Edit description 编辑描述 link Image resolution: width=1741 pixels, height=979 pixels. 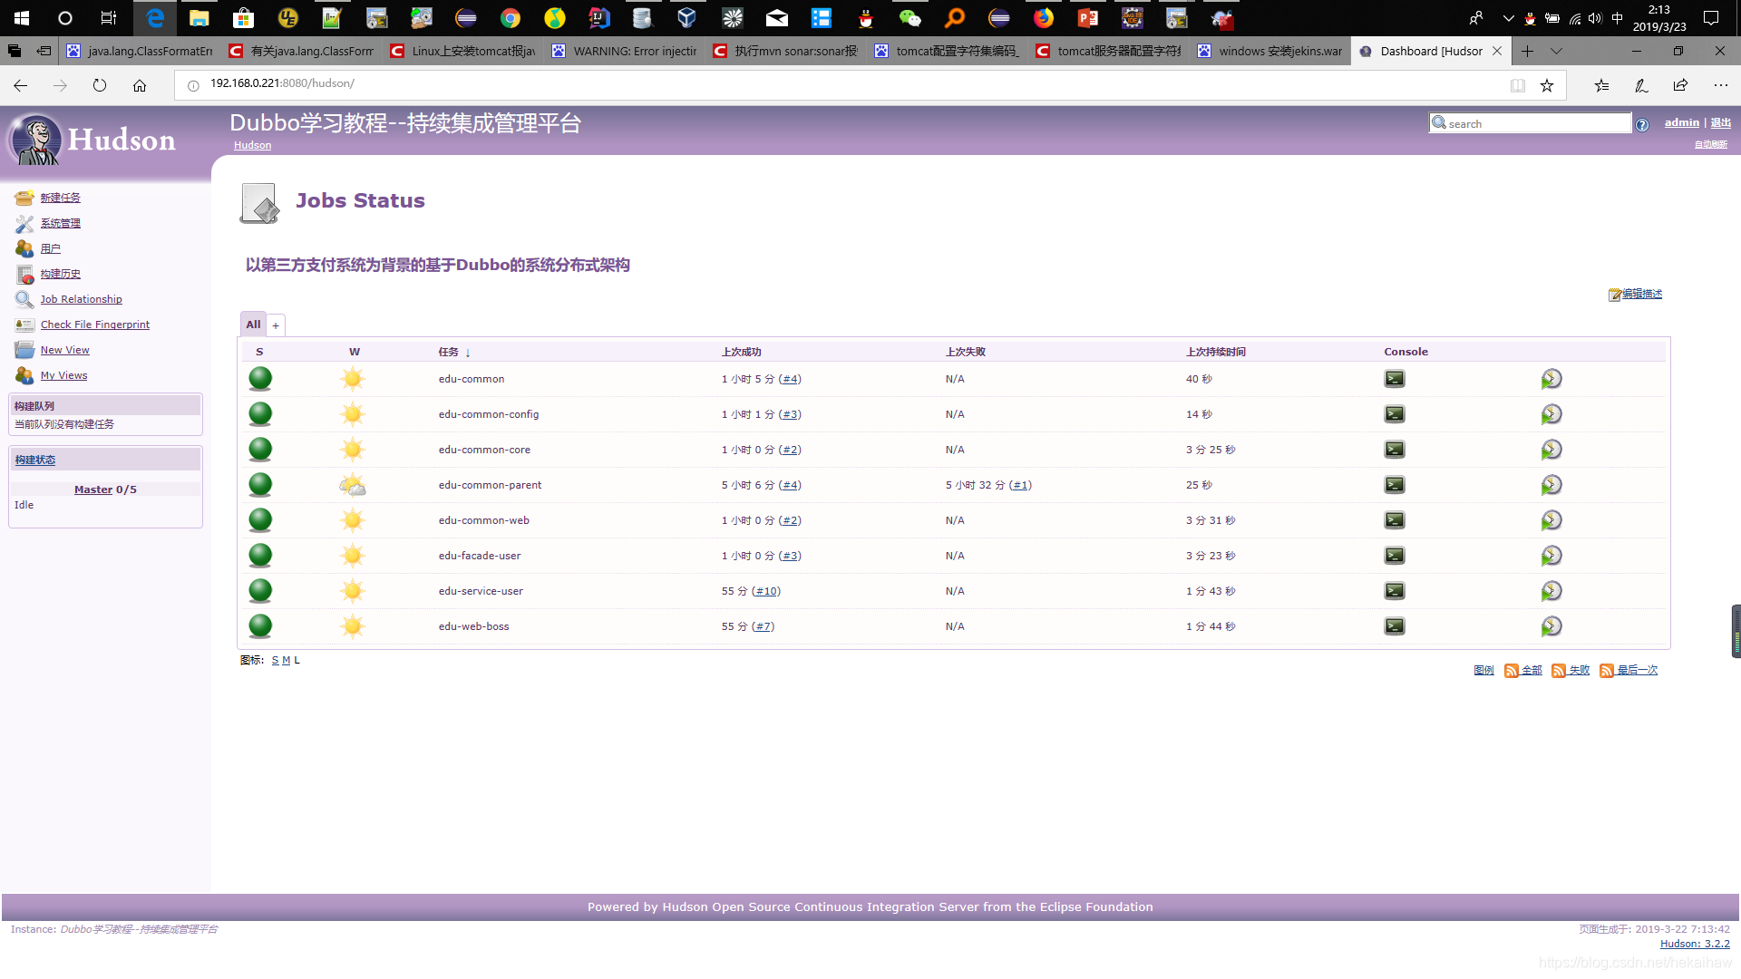coord(1641,294)
